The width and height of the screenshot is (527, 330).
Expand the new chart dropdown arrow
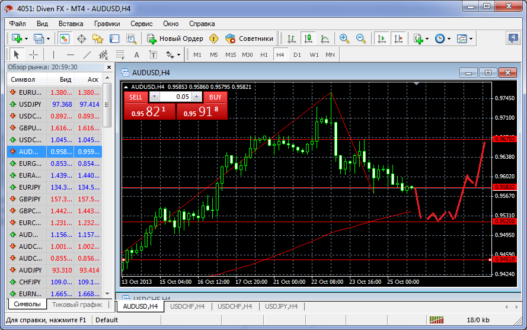click(26, 39)
